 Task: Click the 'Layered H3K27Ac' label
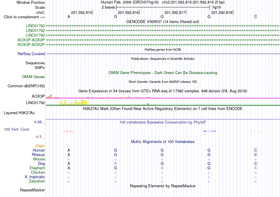19,113
